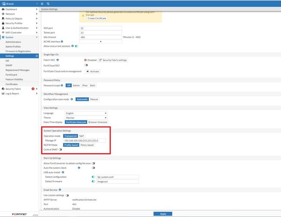The image size is (281, 217).
Task: Click Auto file system check info icon
Action: [x=79, y=168]
